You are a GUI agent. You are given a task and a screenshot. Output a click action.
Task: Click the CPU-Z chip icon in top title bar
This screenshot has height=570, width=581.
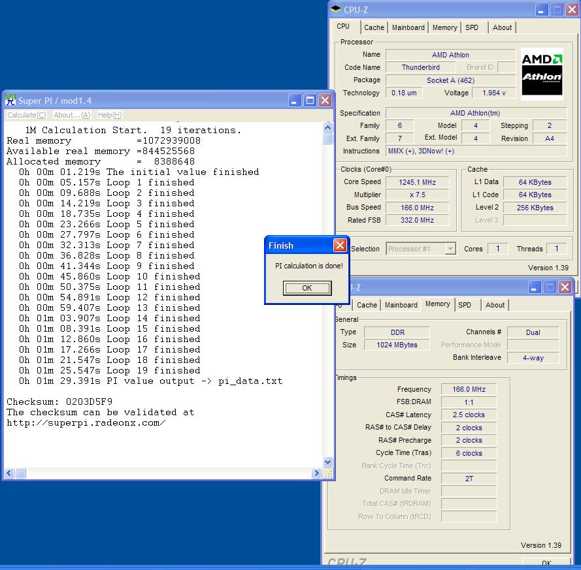[336, 9]
